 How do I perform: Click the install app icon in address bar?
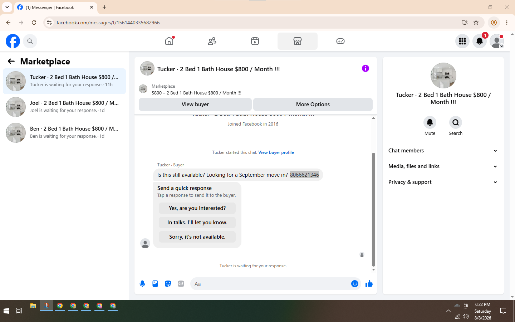point(465,23)
